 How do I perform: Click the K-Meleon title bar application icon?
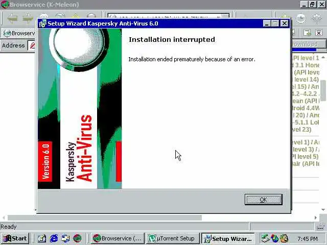pyautogui.click(x=5, y=4)
